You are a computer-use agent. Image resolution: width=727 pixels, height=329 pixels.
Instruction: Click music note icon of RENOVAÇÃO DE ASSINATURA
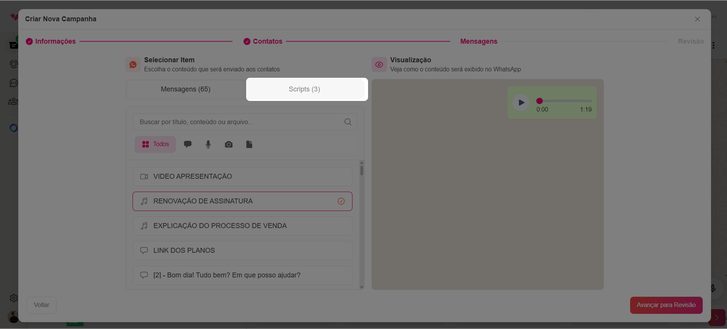tap(144, 201)
